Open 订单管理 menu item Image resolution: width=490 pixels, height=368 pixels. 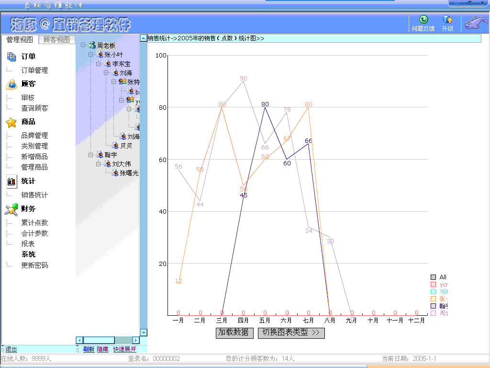tap(34, 70)
